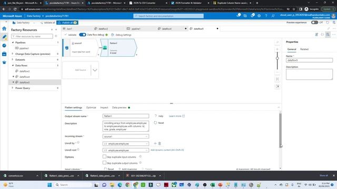This screenshot has width=337, height=189.
Task: Click the Publish all button
Action: pos(67,23)
